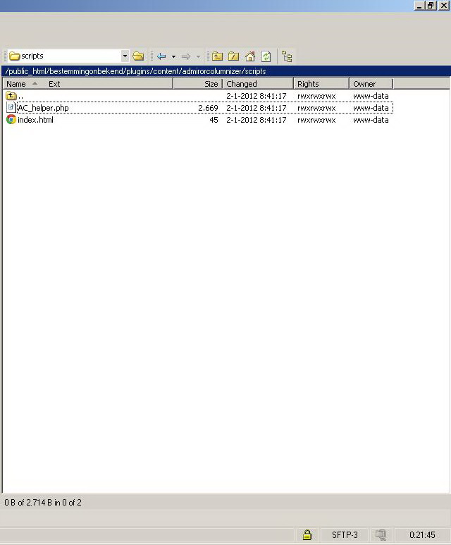Click the rights of index.html row

316,120
